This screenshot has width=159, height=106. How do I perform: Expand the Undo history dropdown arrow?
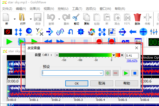pyautogui.click(x=59, y=19)
